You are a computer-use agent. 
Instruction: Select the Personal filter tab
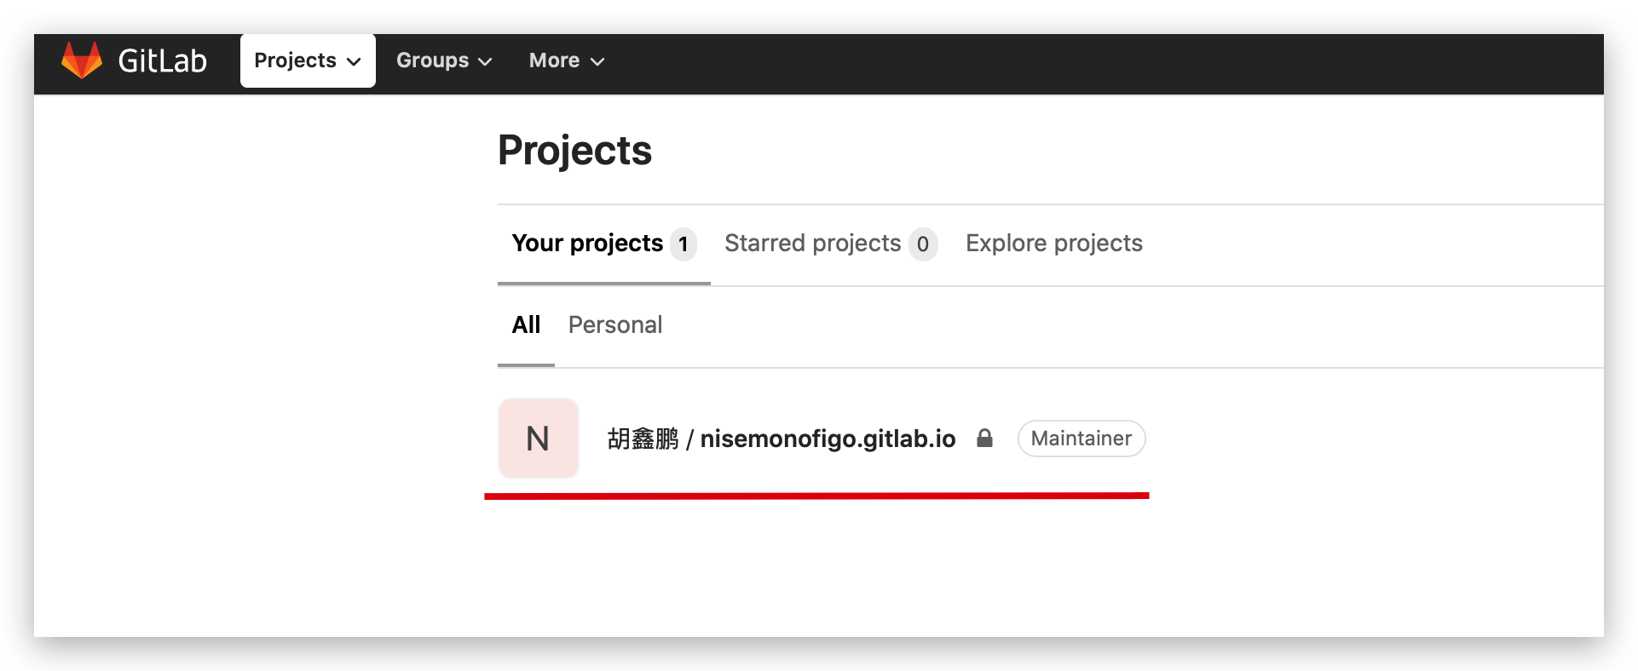coord(615,325)
